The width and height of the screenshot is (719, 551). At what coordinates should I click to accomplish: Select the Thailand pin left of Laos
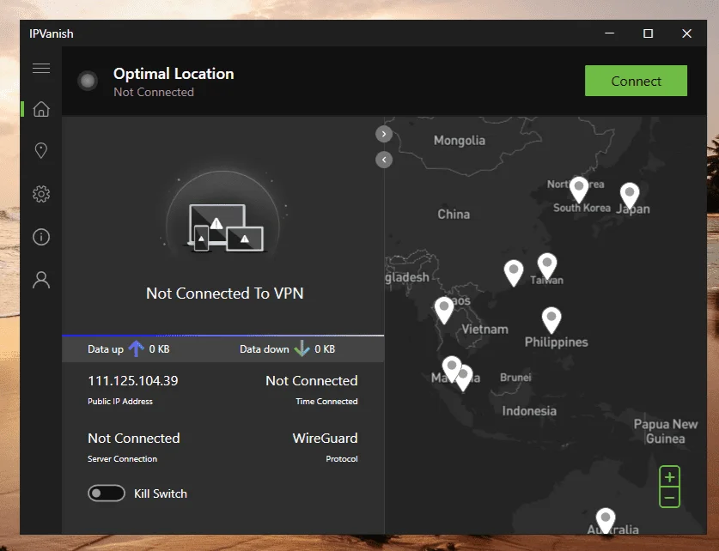coord(444,310)
